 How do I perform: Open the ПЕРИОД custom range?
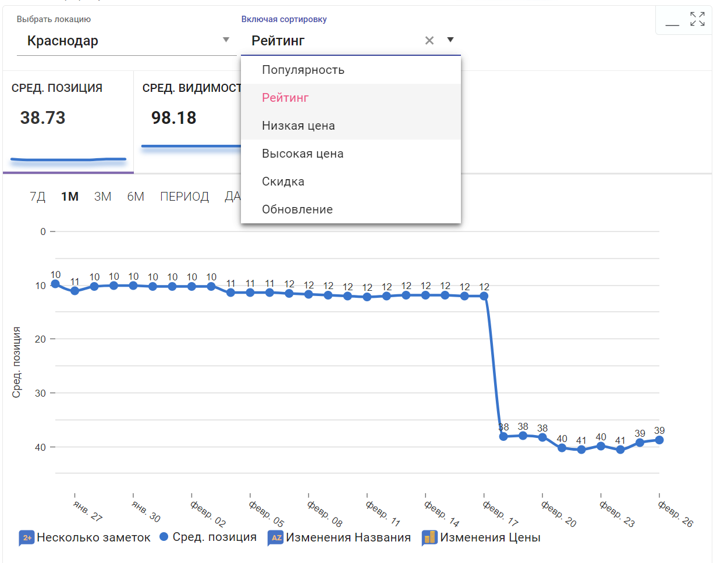coord(184,197)
